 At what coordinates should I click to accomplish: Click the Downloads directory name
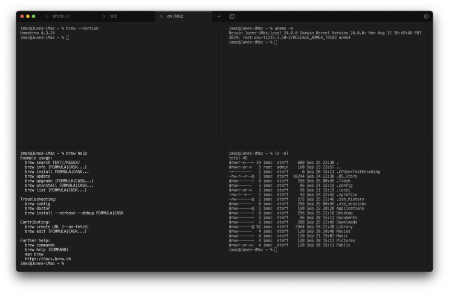(347, 222)
